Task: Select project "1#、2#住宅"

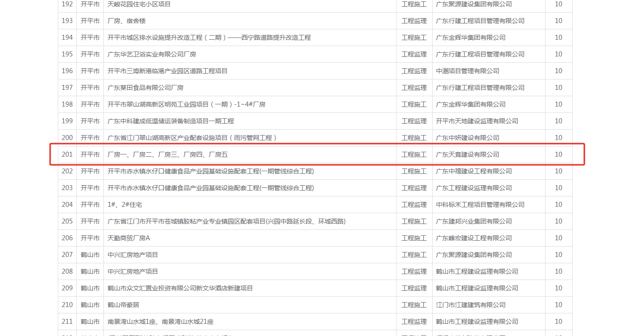Action: [125, 205]
